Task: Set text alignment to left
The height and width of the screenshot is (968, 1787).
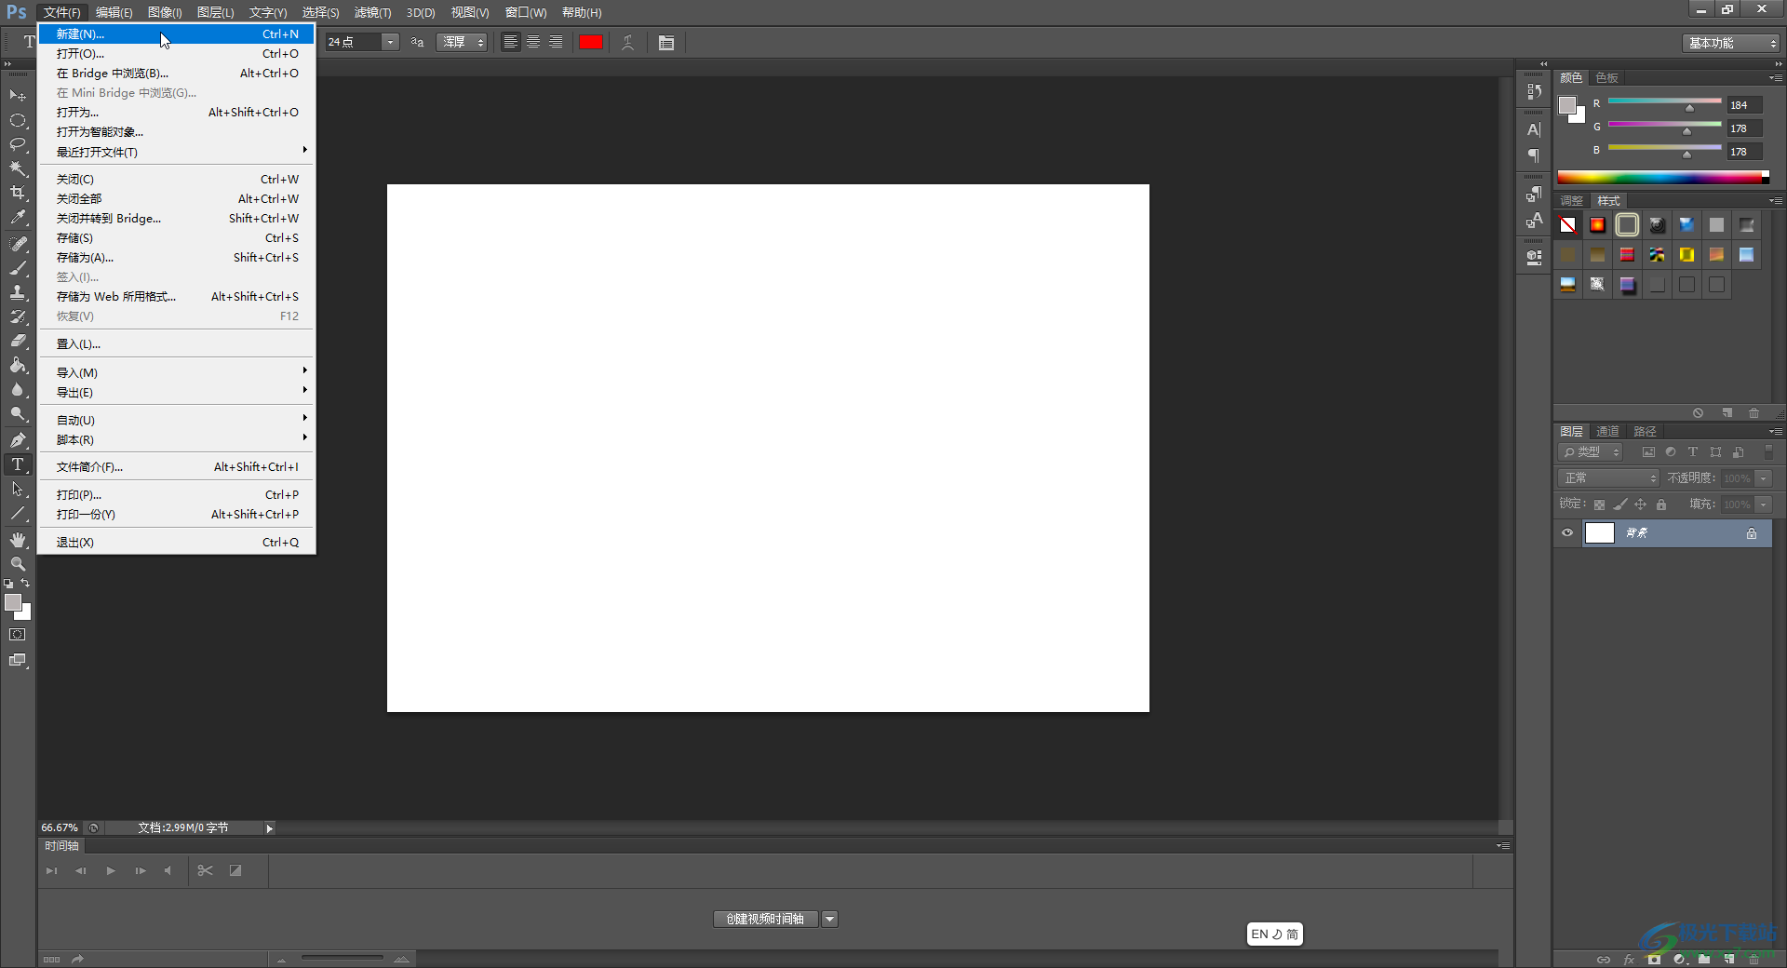Action: pos(510,42)
